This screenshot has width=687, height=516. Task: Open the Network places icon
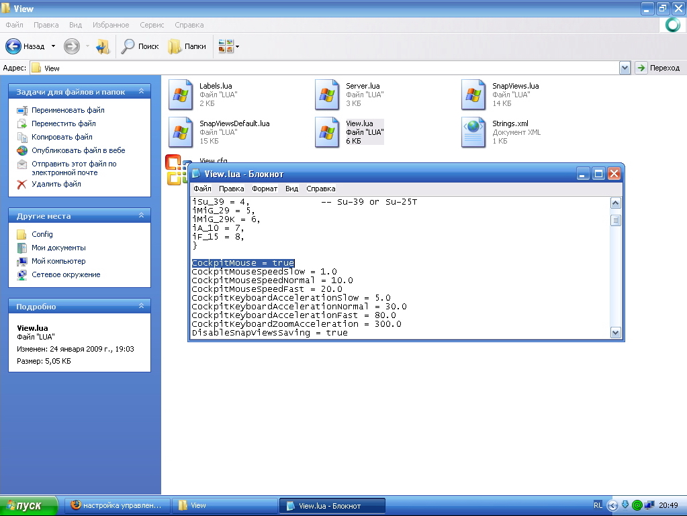tap(22, 275)
